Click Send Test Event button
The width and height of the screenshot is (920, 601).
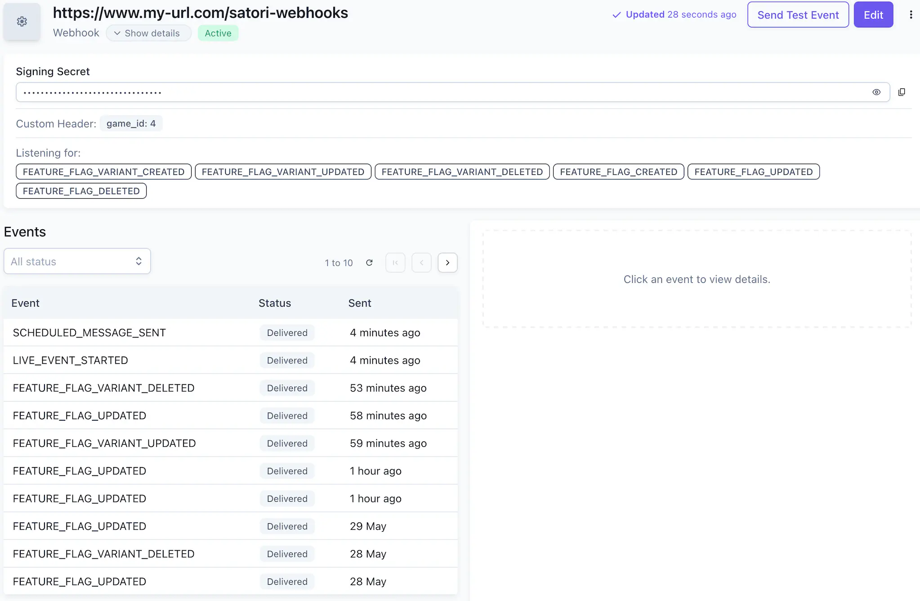(798, 15)
